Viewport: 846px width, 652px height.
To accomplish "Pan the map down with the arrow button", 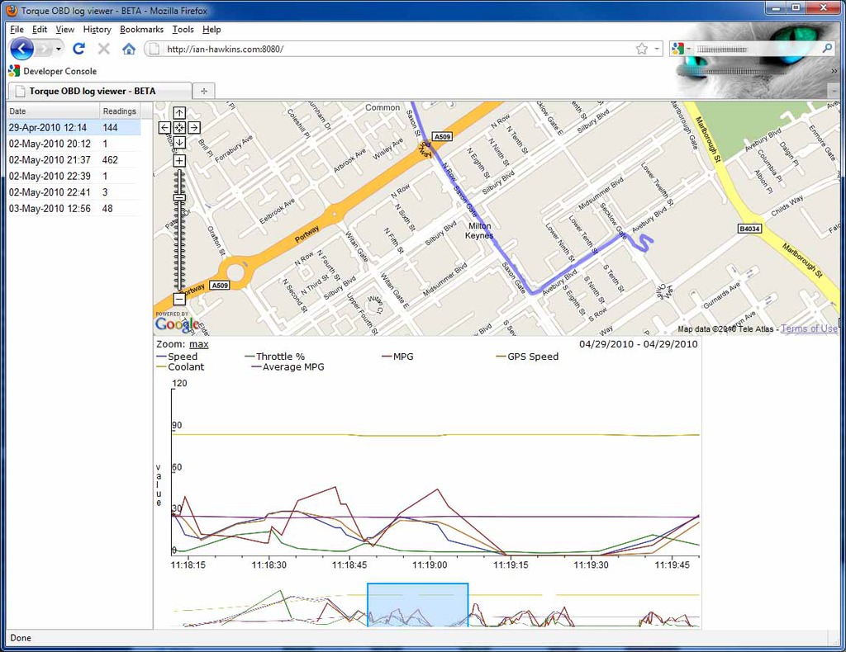I will pyautogui.click(x=179, y=143).
